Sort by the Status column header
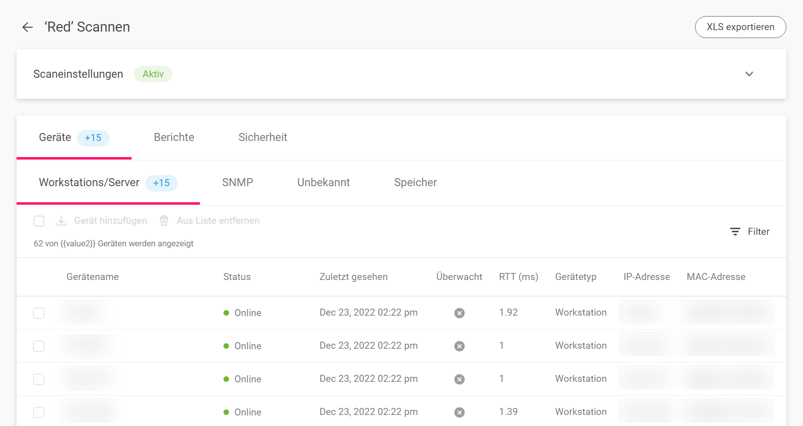 coord(237,277)
